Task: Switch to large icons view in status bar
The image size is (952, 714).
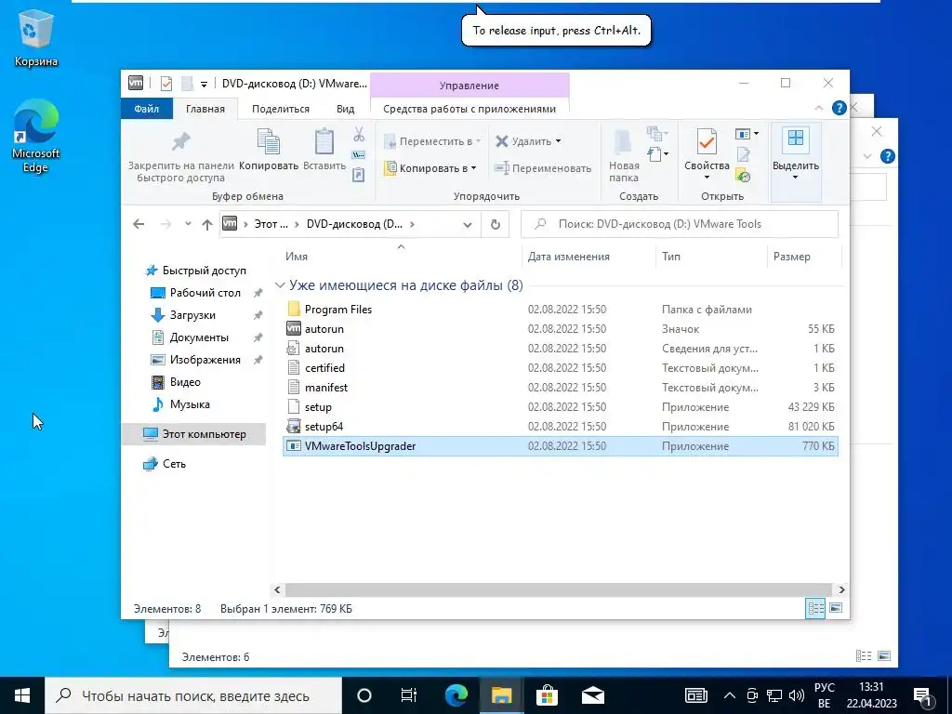Action: (x=836, y=608)
